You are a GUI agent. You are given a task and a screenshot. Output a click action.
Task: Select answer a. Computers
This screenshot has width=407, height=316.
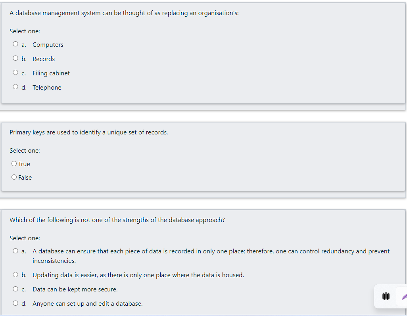coord(15,44)
